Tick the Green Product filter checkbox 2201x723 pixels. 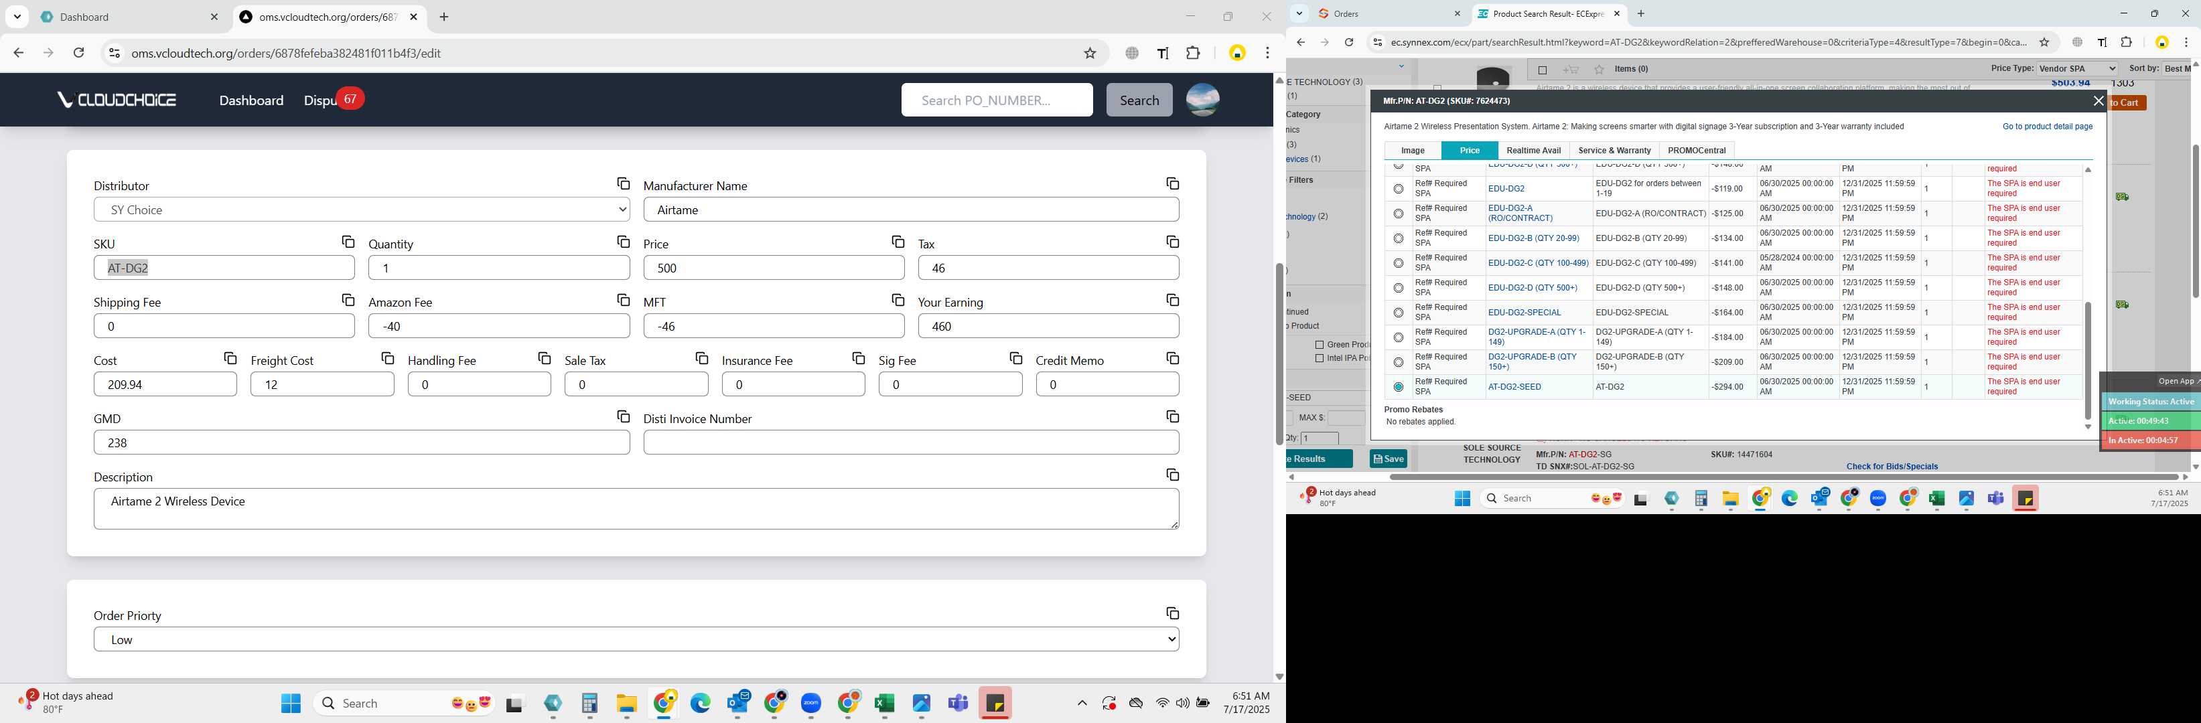tap(1320, 345)
